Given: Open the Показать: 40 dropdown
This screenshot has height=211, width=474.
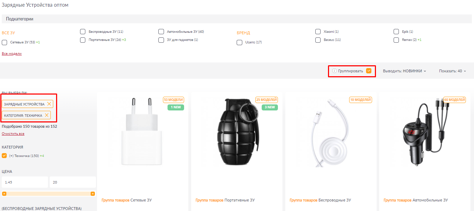Looking at the screenshot, I should 452,71.
